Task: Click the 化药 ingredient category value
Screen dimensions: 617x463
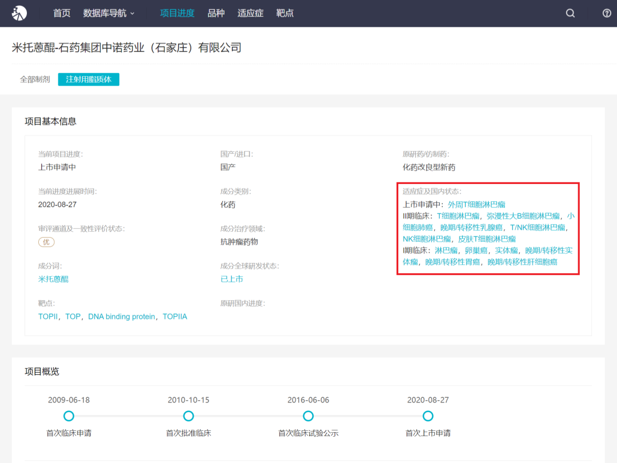Action: (x=228, y=204)
